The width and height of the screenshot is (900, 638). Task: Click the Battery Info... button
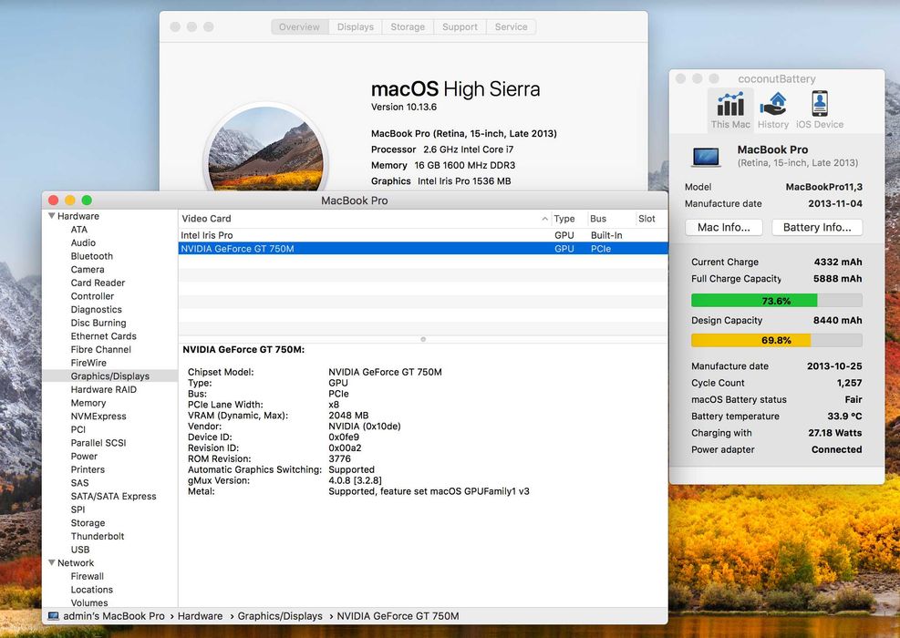click(817, 227)
